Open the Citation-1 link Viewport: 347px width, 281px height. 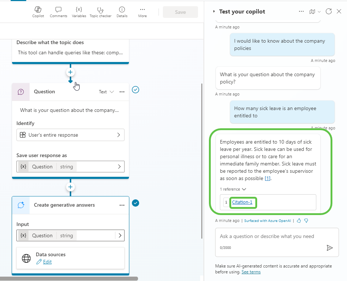coord(242,202)
